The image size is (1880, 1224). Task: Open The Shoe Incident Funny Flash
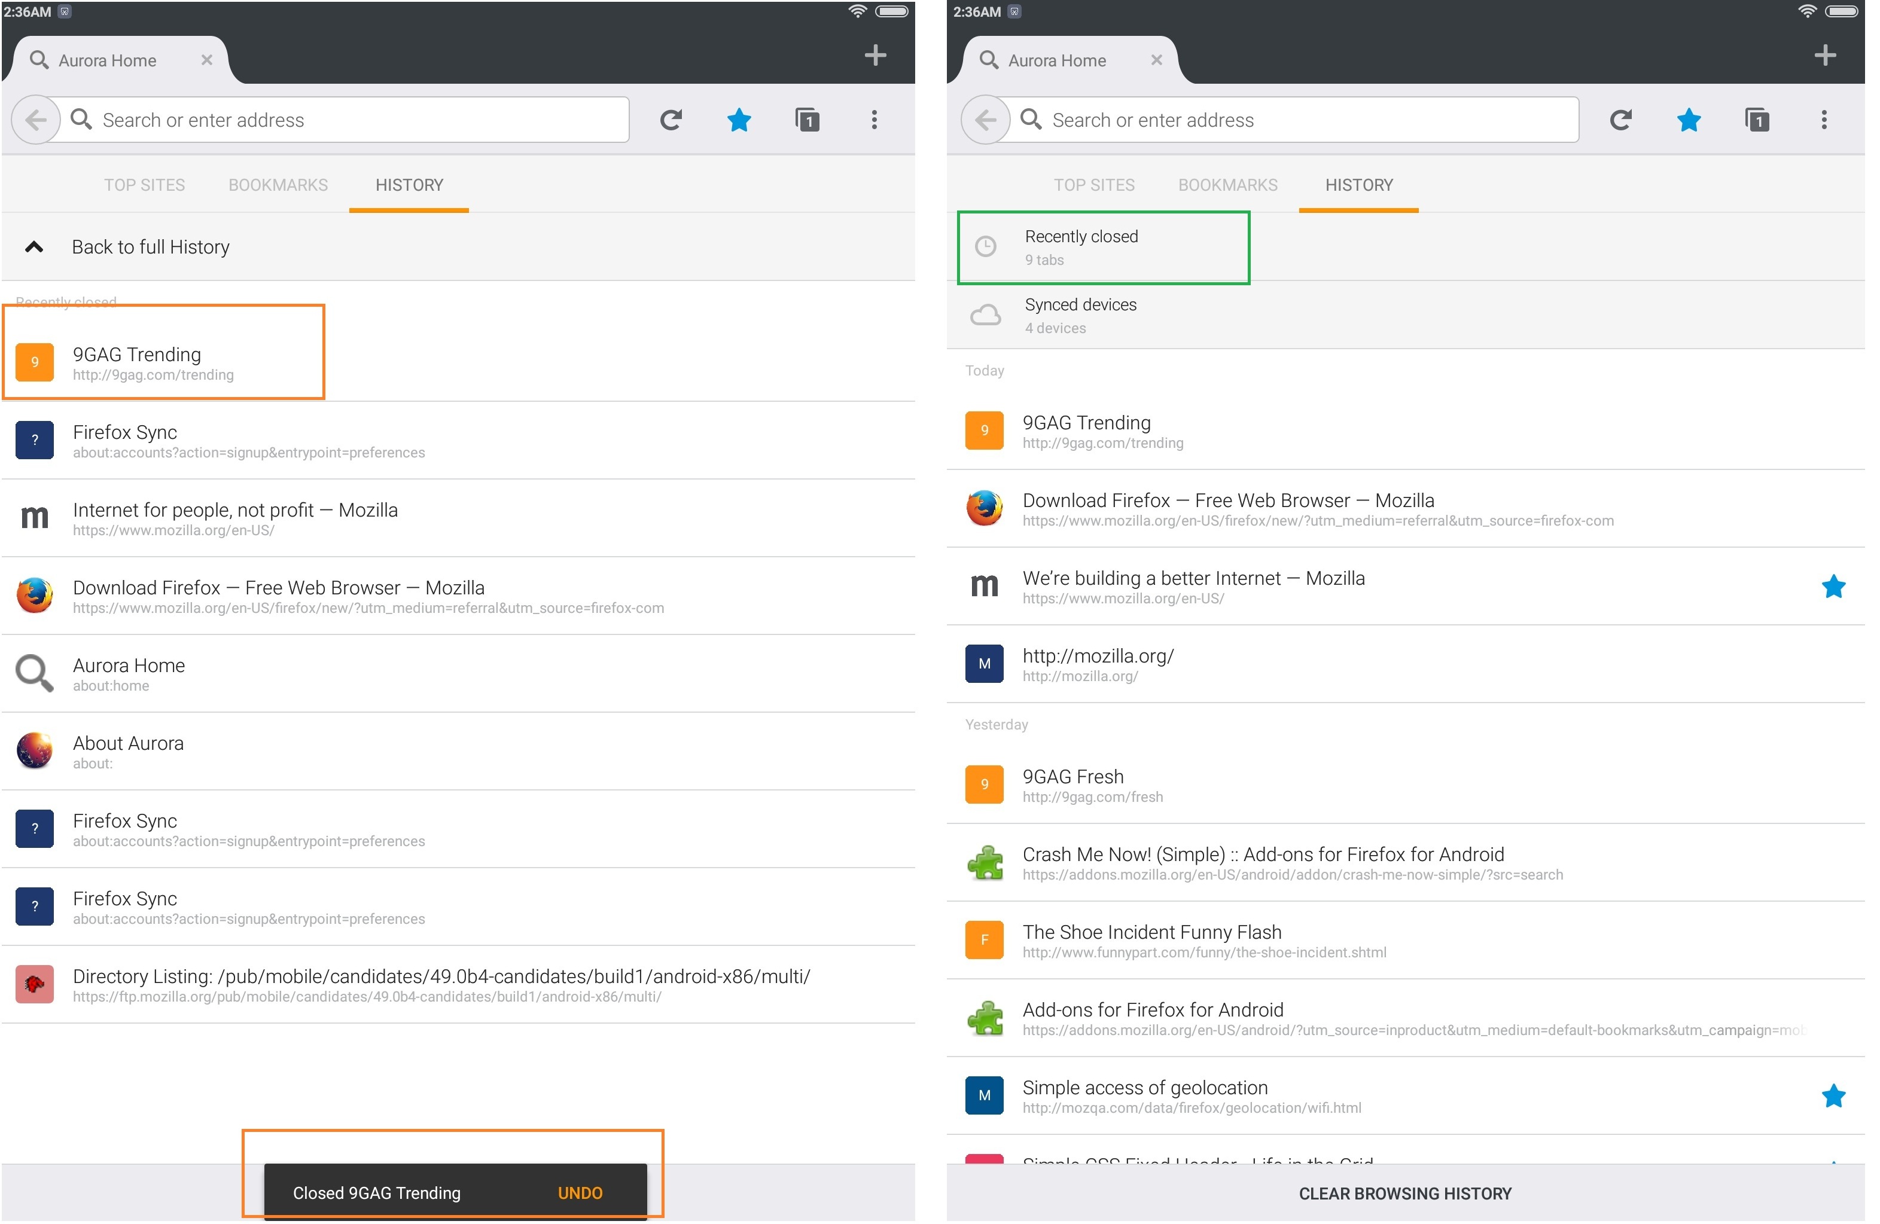[x=1406, y=941]
